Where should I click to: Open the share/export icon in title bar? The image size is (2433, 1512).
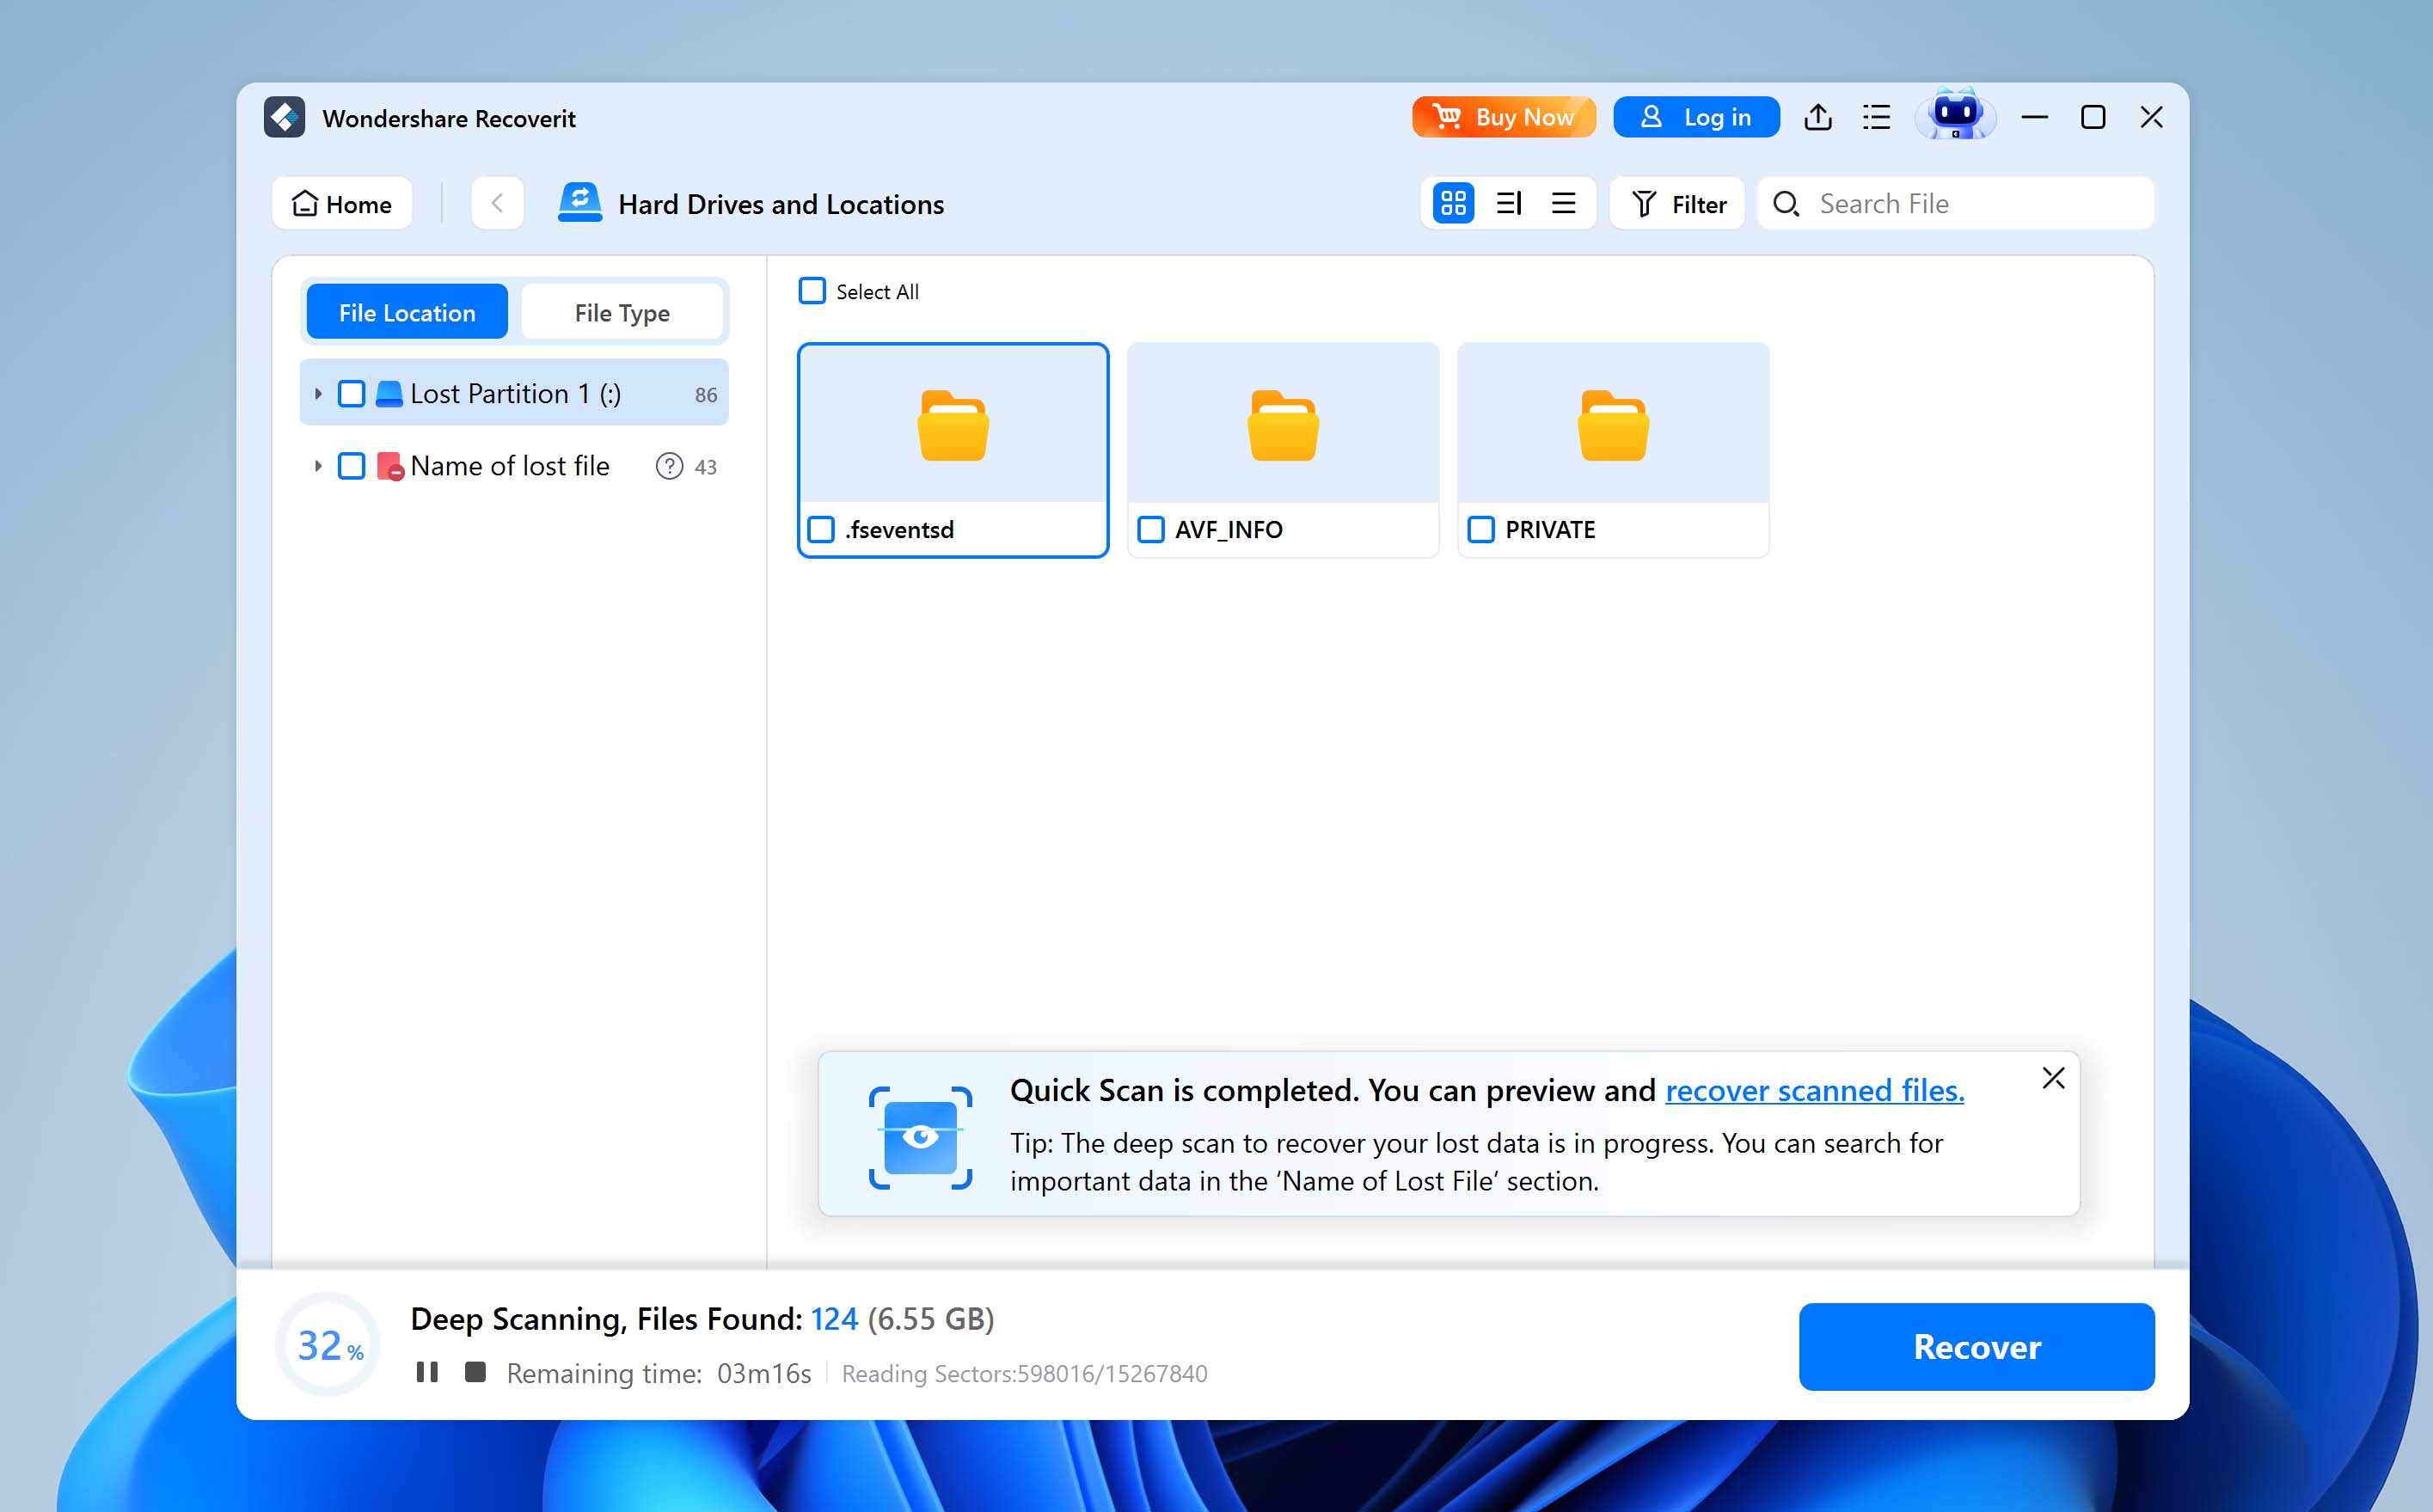pyautogui.click(x=1818, y=118)
